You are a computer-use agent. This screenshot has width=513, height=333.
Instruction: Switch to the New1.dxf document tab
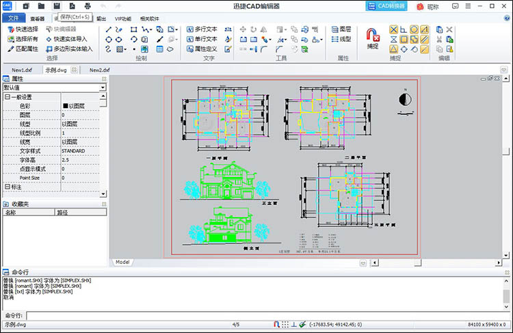22,70
